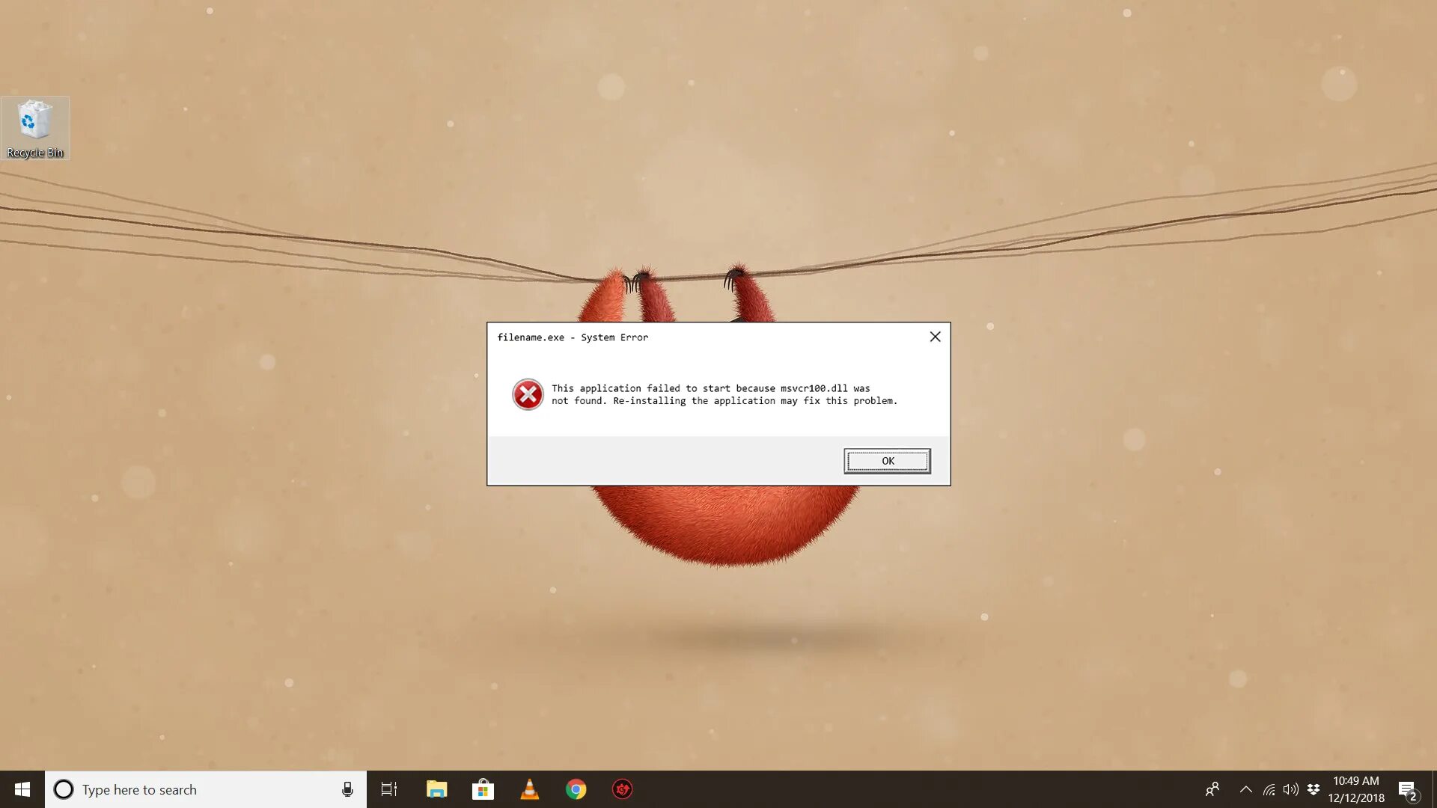This screenshot has width=1437, height=808.
Task: Open Task View from the taskbar
Action: (389, 789)
